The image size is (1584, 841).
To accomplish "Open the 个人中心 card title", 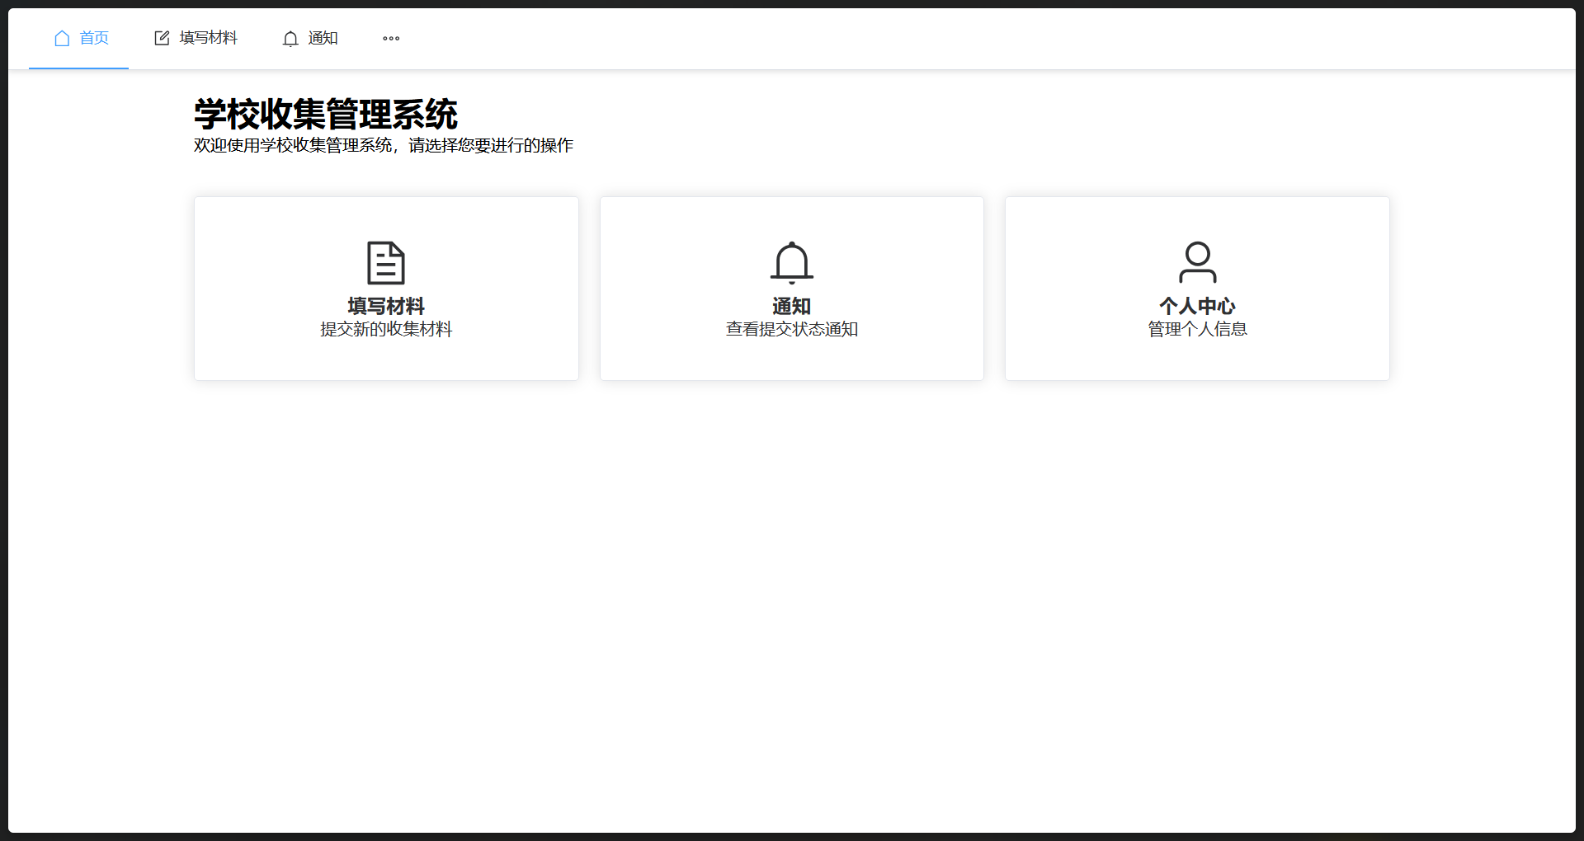I will [1198, 306].
